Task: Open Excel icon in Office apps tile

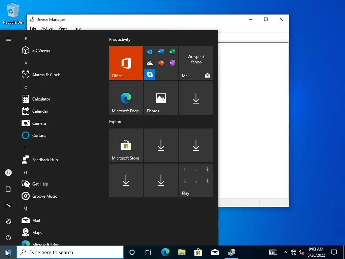Action: pos(172,52)
